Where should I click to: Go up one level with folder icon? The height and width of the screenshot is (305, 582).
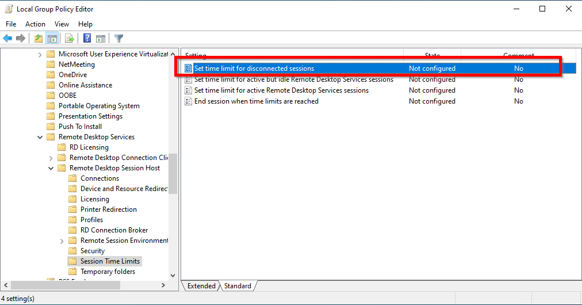pos(38,39)
